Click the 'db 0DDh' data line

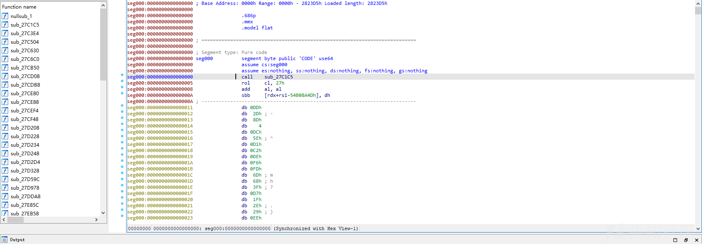pos(251,107)
